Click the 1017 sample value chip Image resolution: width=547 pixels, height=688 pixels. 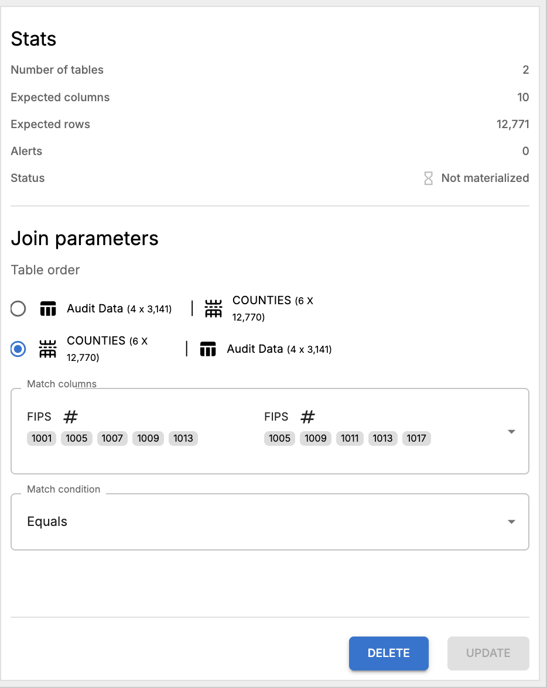[416, 438]
